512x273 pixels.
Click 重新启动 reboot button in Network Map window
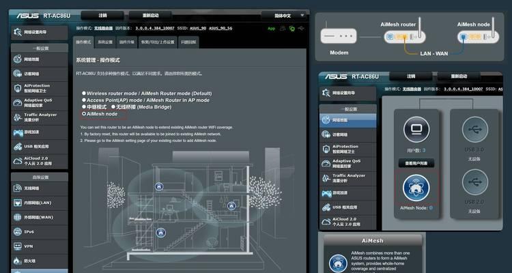coord(459,76)
